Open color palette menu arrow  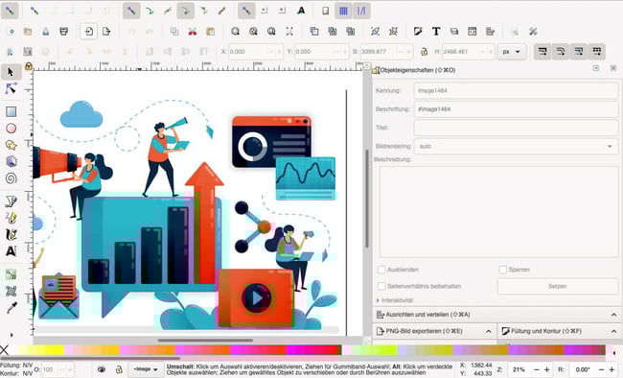(614, 353)
